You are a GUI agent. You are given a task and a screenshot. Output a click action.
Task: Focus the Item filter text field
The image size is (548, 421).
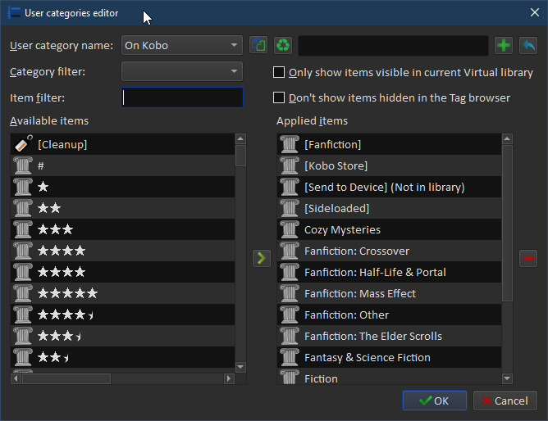click(x=182, y=98)
